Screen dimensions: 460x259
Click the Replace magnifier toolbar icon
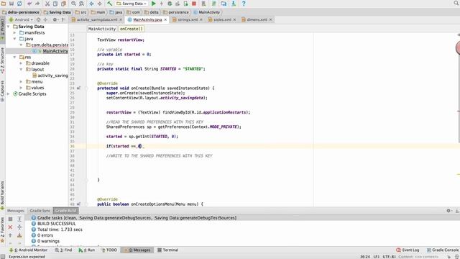coord(81,4)
